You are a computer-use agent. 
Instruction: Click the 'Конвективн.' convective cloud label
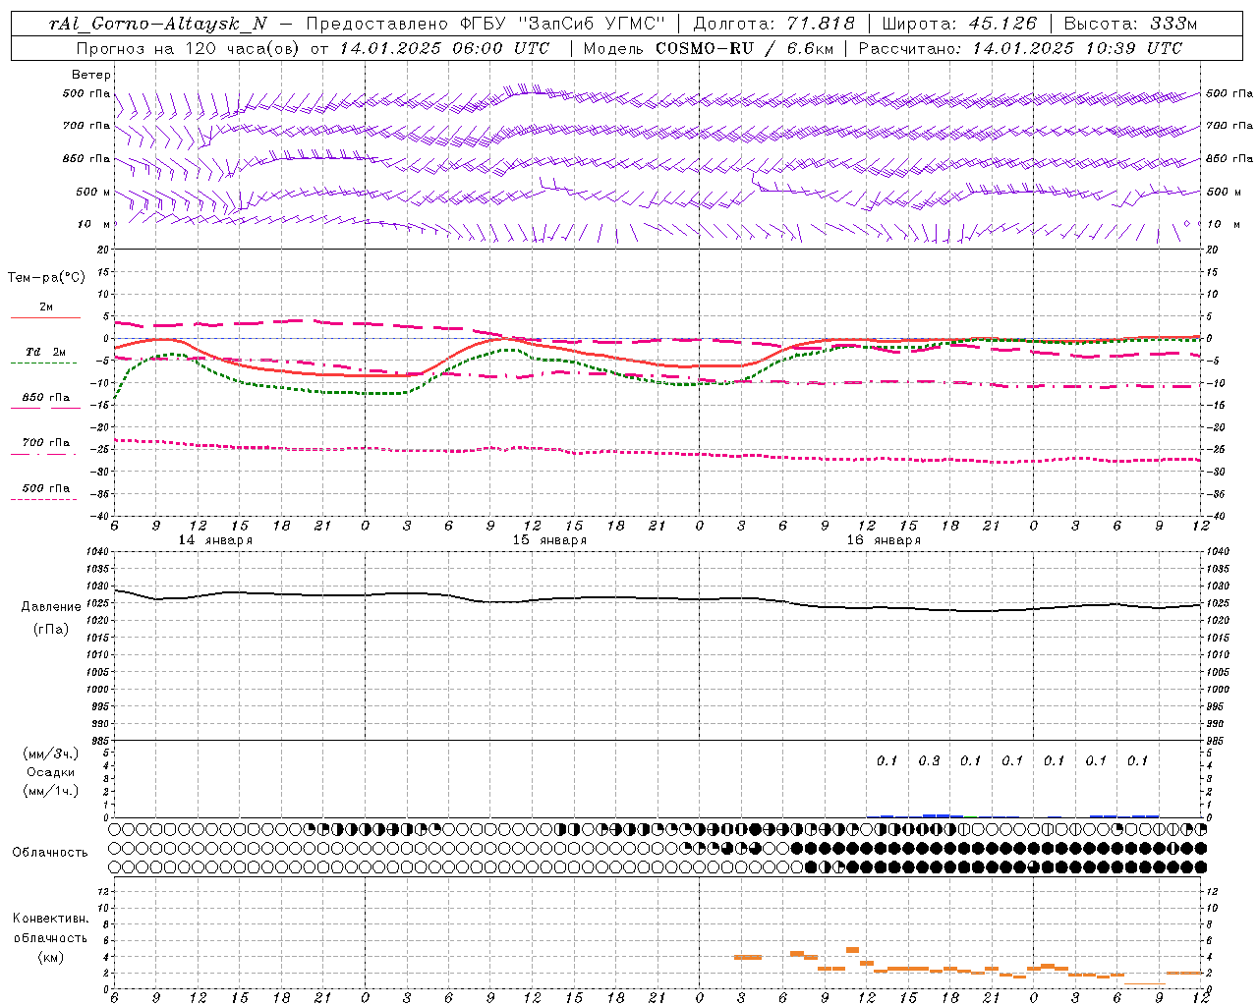pyautogui.click(x=51, y=918)
